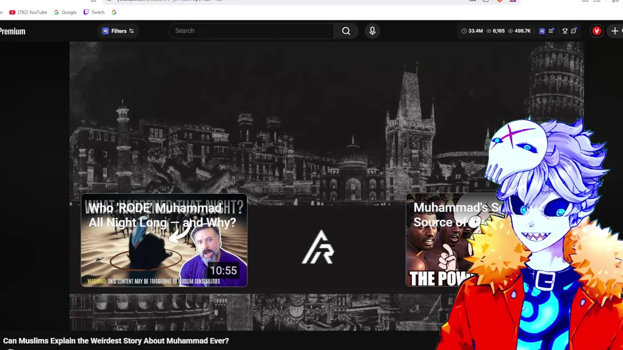The image size is (623, 350).
Task: Click the magnifier search button
Action: pos(346,31)
